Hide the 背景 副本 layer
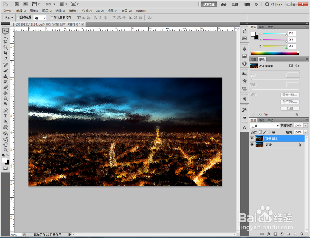 tap(252, 138)
